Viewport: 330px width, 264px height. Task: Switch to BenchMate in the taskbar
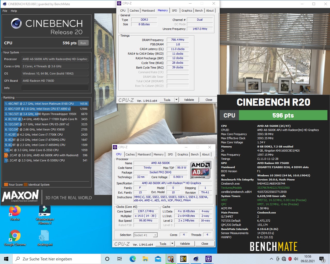tap(183, 259)
